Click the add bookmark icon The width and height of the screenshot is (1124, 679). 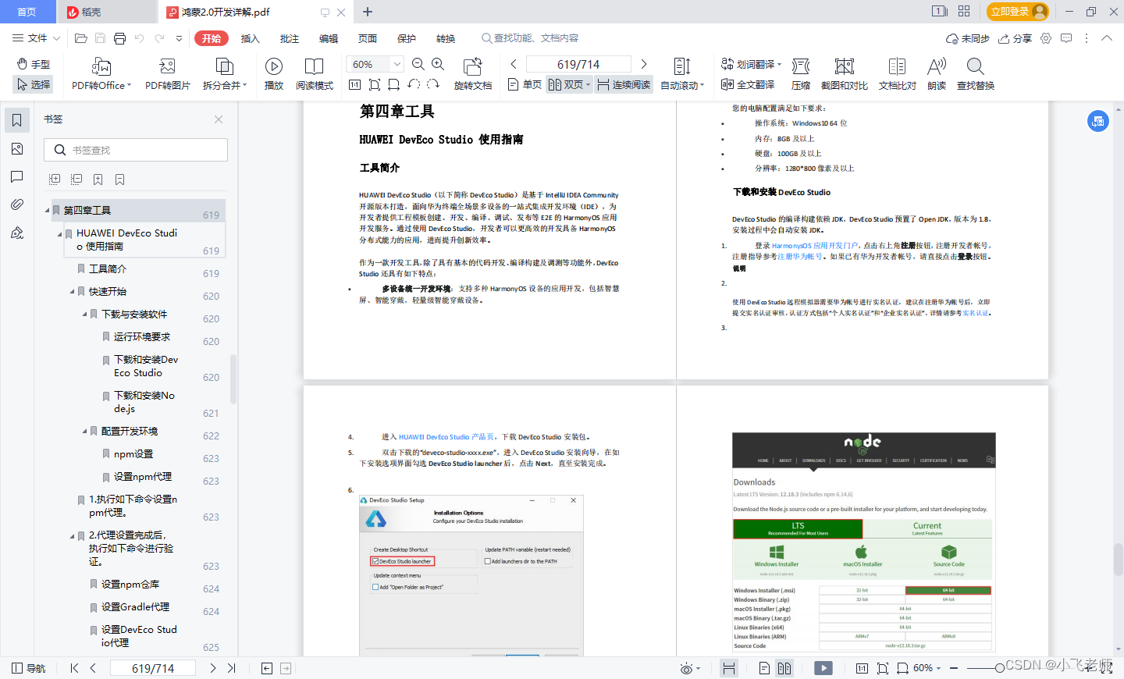98,180
